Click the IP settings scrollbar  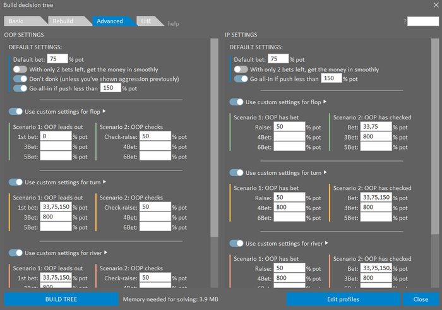click(435, 136)
